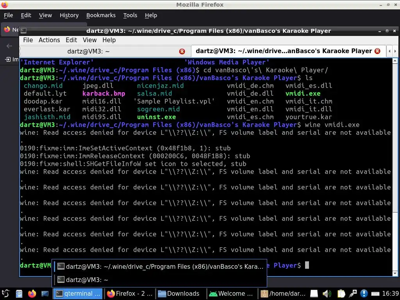Close the qterminal window
The image size is (400, 300).
(395, 31)
